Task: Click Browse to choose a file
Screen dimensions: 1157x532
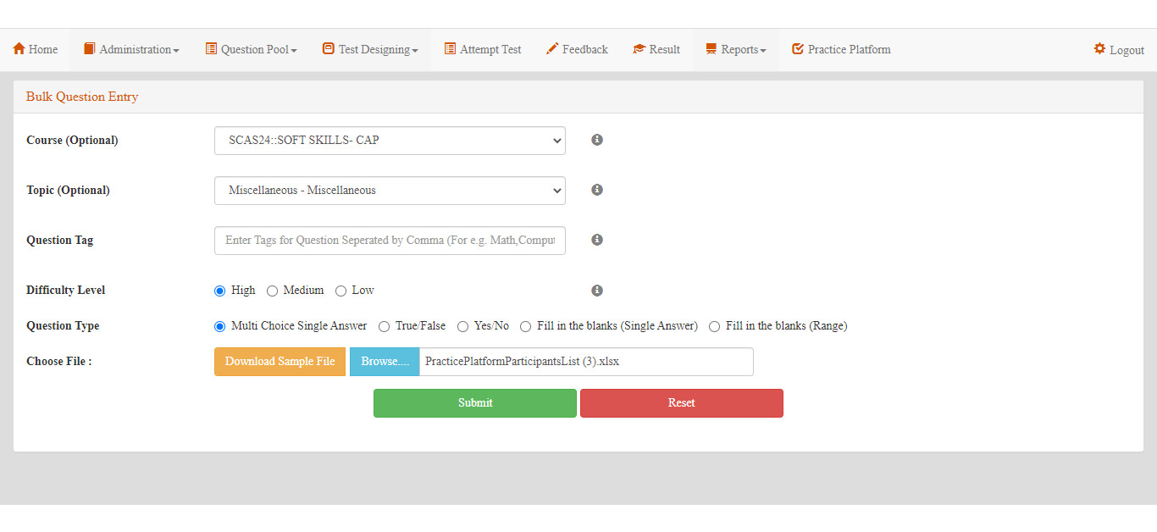Action: click(385, 362)
